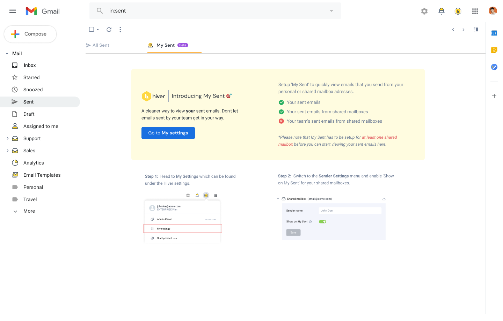Open the More actions three-dot menu
The width and height of the screenshot is (503, 321).
[x=120, y=30]
